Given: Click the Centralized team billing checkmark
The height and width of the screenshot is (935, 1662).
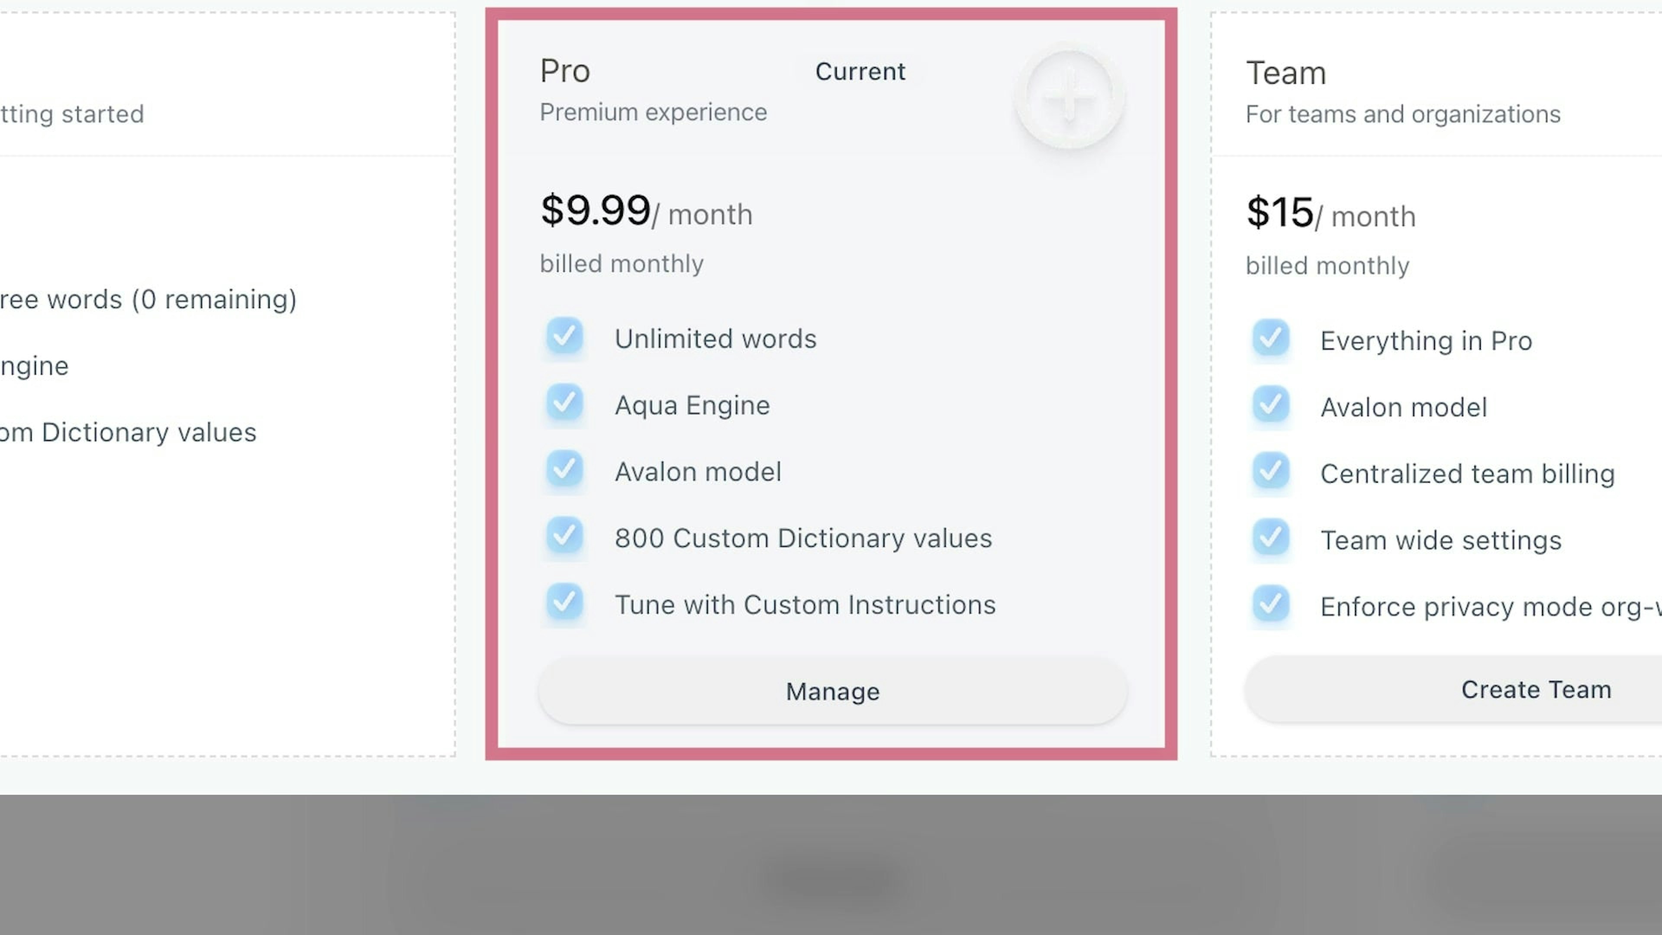Looking at the screenshot, I should pyautogui.click(x=1270, y=471).
